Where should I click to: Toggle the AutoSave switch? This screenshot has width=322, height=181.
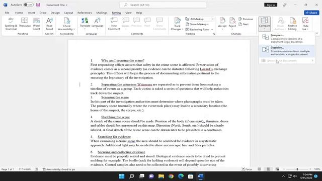point(29,5)
